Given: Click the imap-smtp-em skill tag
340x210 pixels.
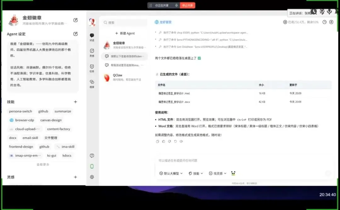Looking at the screenshot, I should coord(25,156).
